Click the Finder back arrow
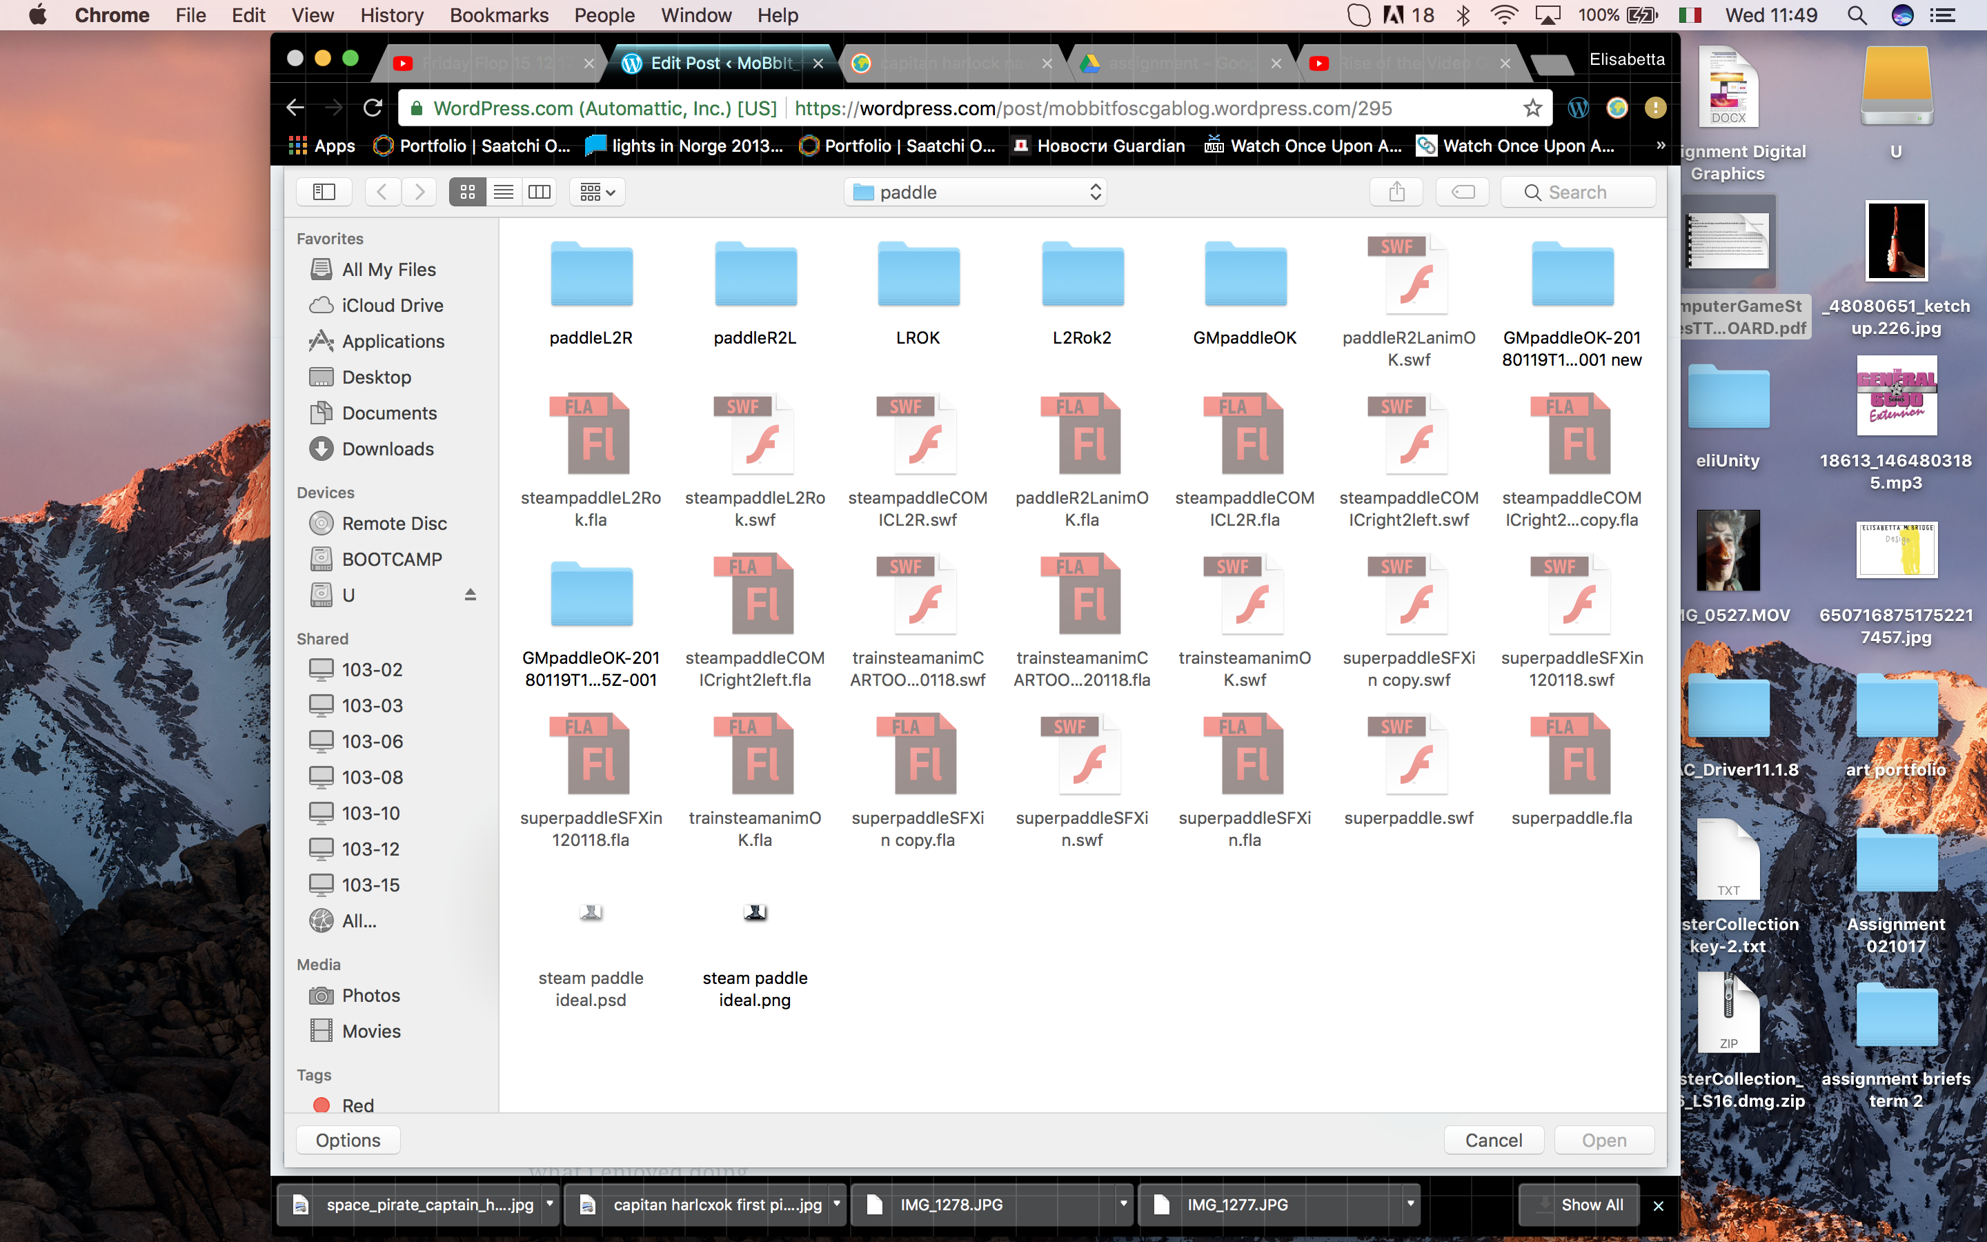 tap(382, 191)
